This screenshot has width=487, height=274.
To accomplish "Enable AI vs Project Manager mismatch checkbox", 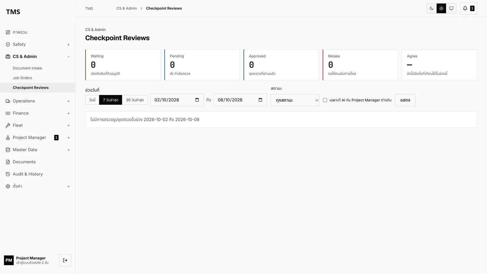I will [325, 100].
